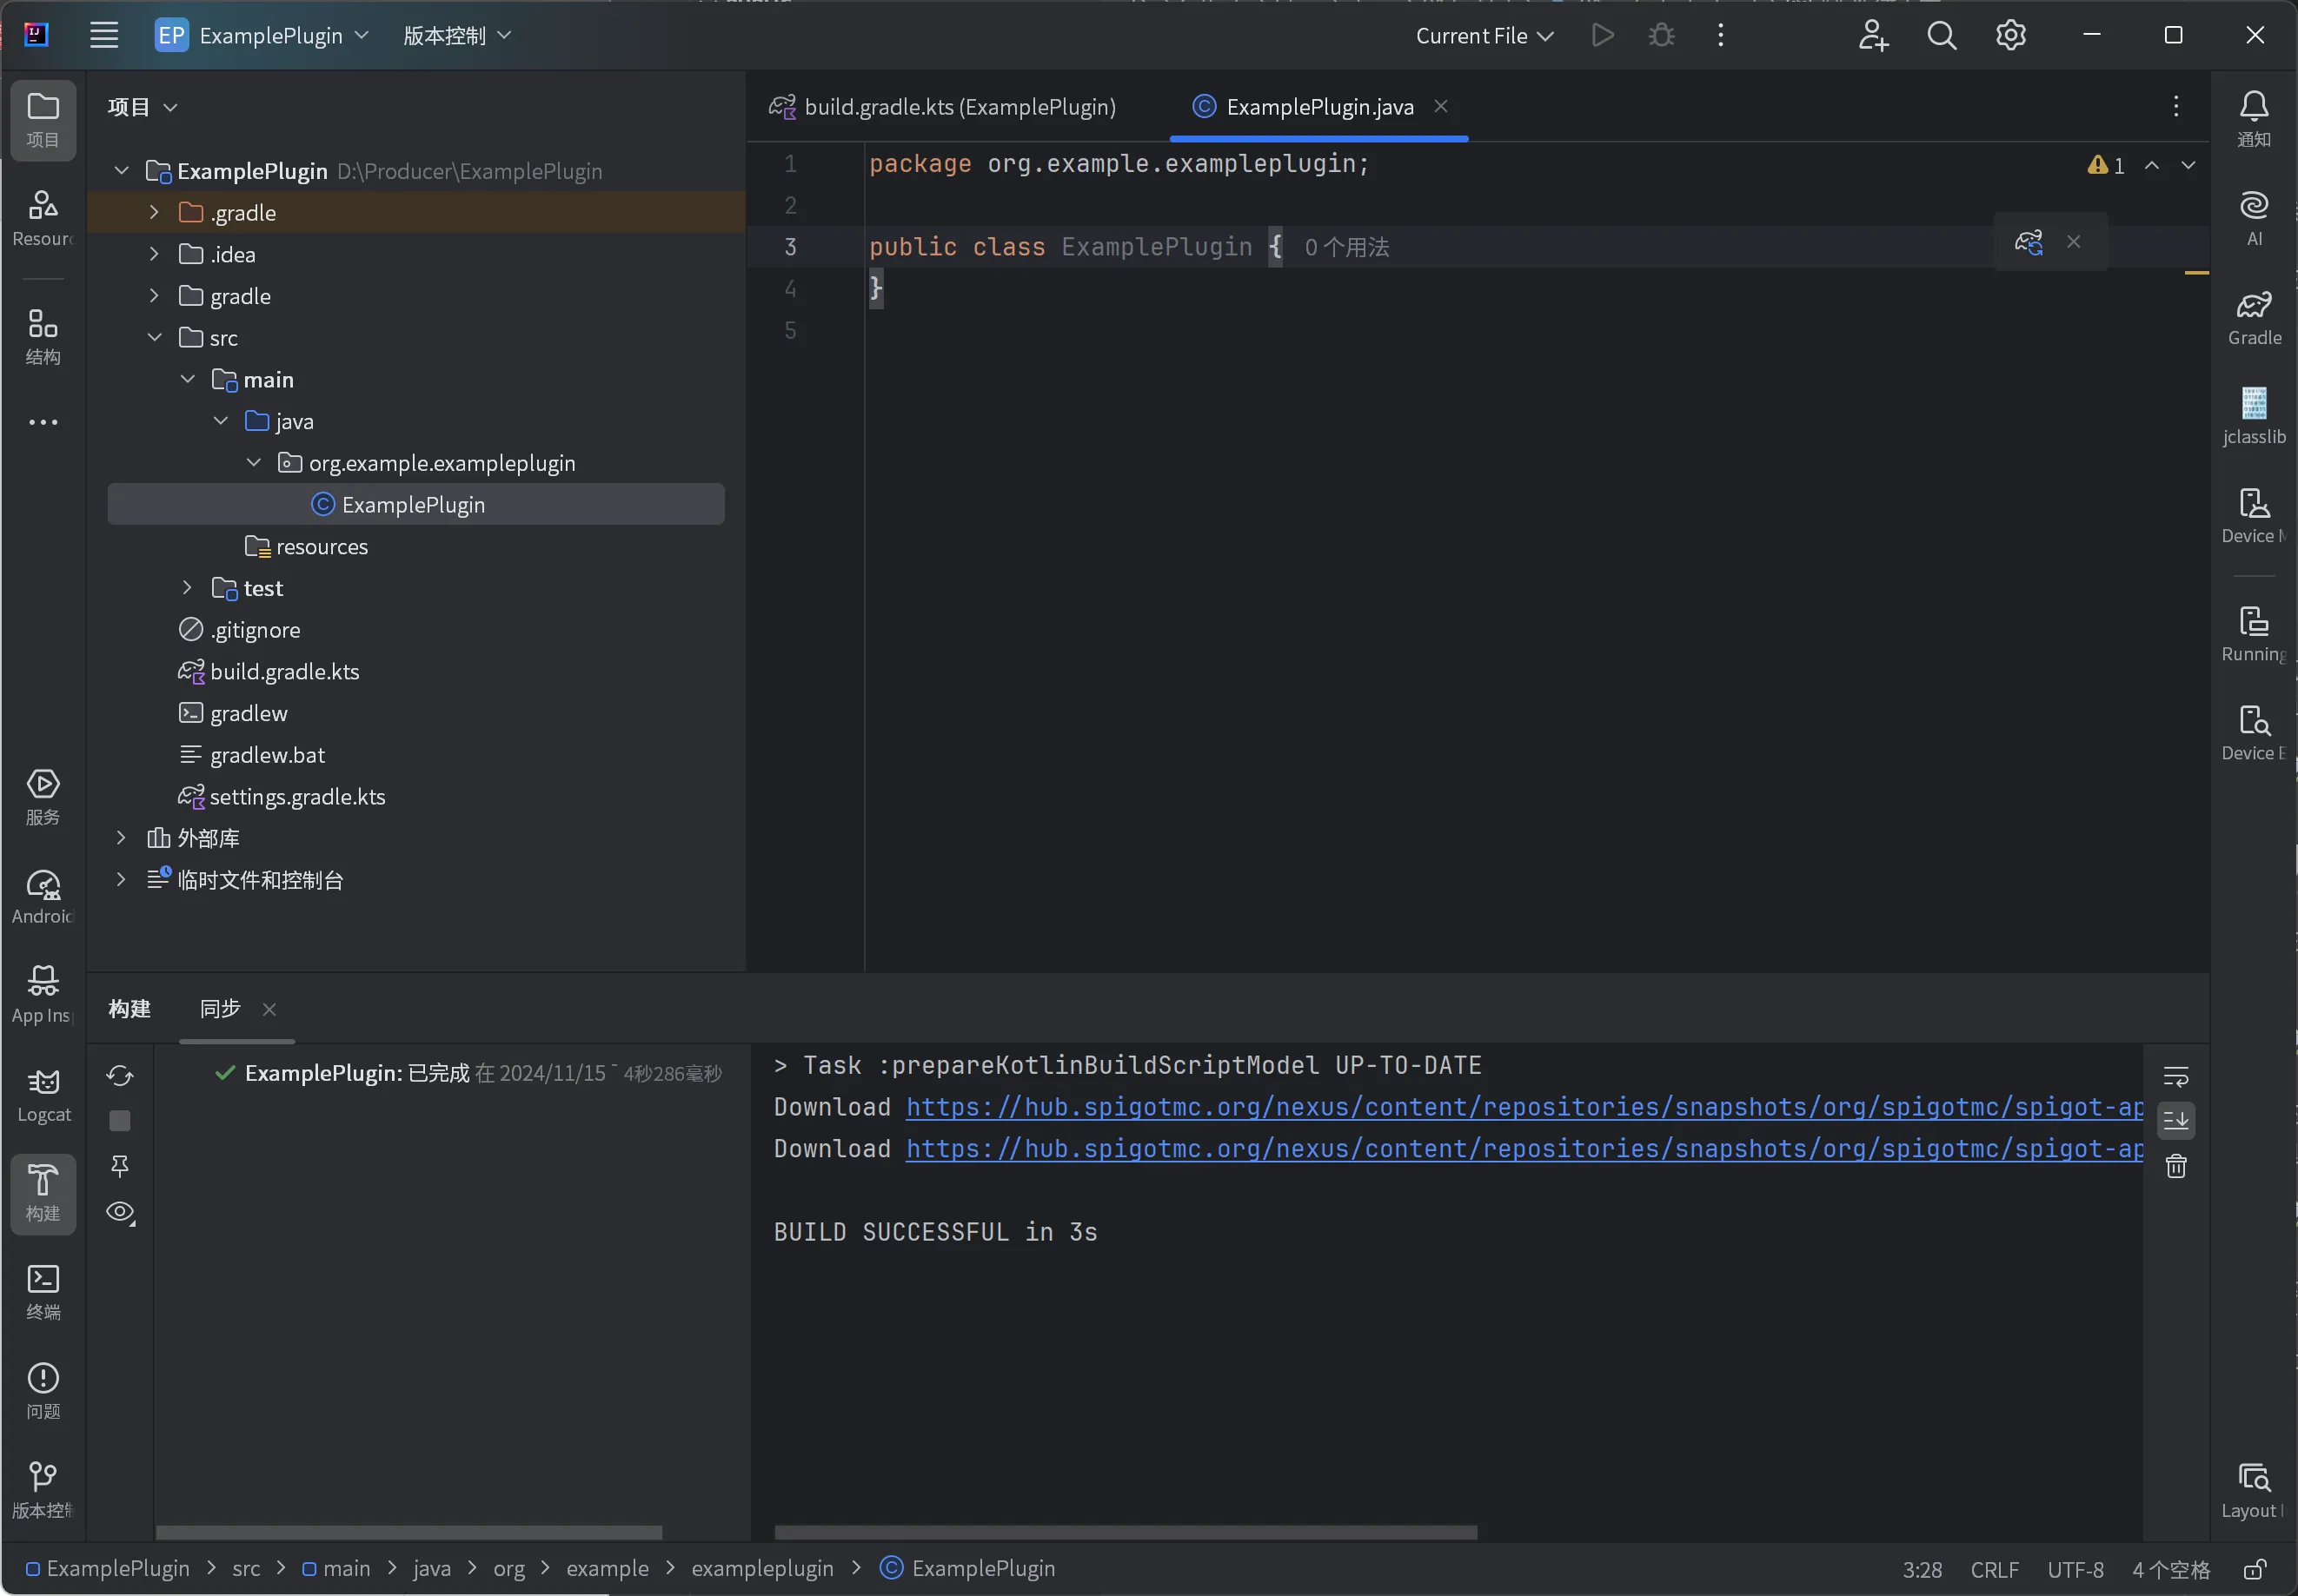The height and width of the screenshot is (1596, 2298).
Task: Open the Layout Inspector tool window
Action: click(2254, 1490)
